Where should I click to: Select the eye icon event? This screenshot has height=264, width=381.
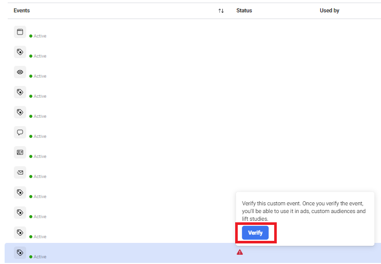click(20, 72)
